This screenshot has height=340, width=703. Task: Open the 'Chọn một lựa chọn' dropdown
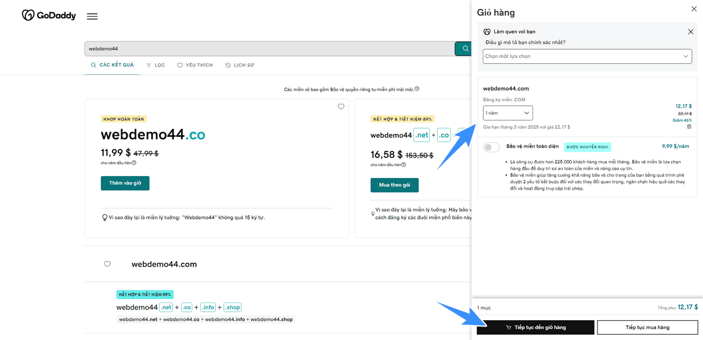coord(588,56)
